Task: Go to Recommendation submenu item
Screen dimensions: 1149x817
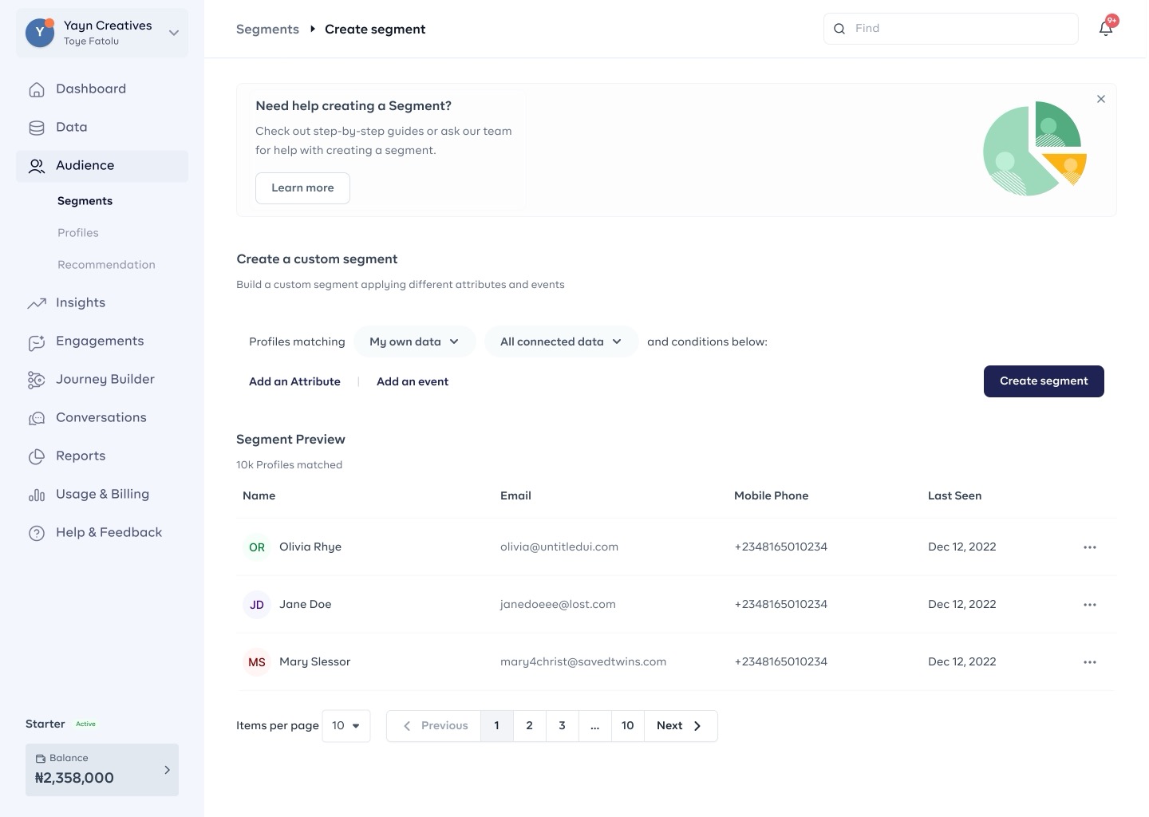Action: (x=106, y=265)
